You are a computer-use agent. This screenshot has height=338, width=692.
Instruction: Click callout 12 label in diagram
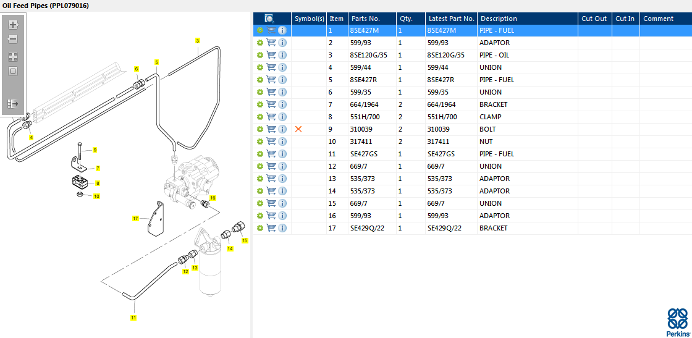(186, 271)
